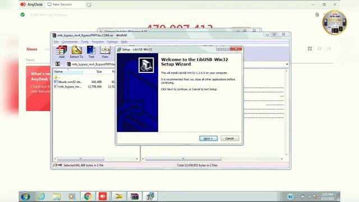Click the Extract To icon in WinRAR
Viewport: 359px width, 202px height.
pyautogui.click(x=76, y=52)
